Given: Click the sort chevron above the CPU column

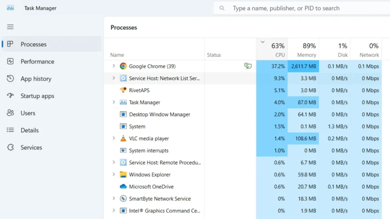Looking at the screenshot, I should (262, 42).
